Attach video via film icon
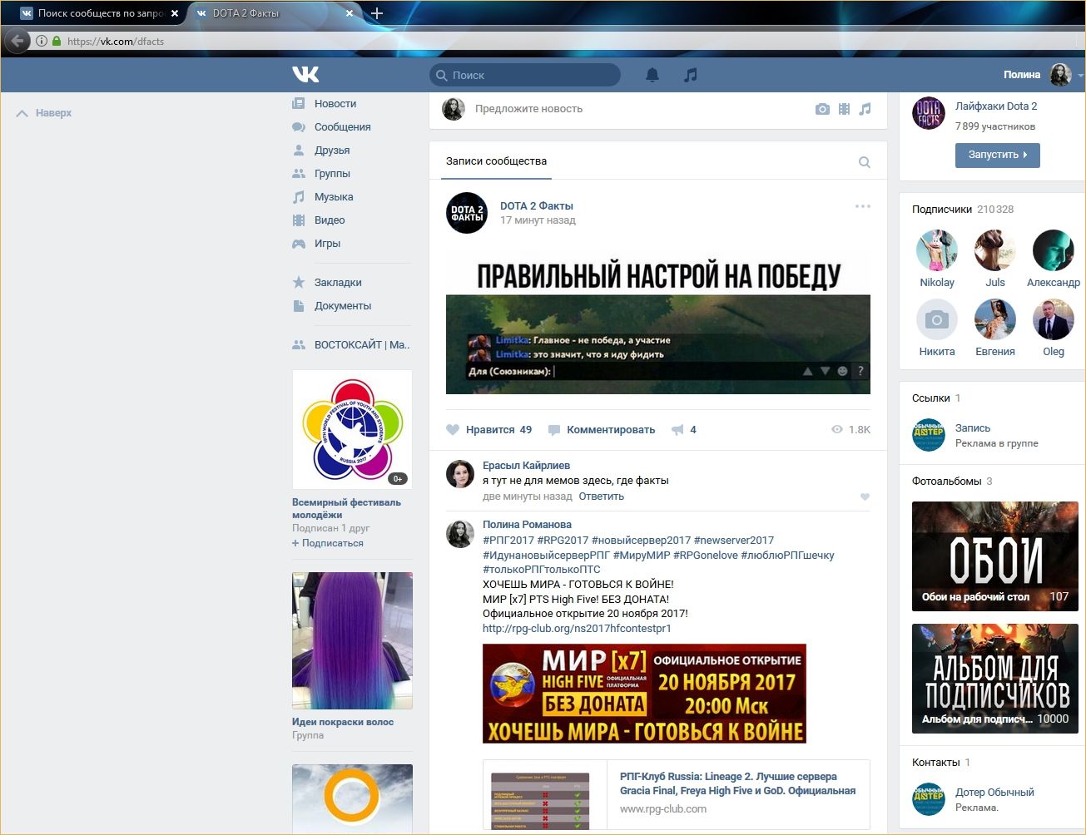The image size is (1086, 835). [x=844, y=109]
